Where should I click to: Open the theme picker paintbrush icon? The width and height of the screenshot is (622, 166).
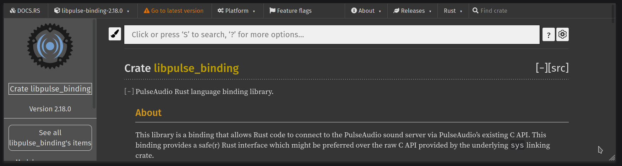point(115,34)
